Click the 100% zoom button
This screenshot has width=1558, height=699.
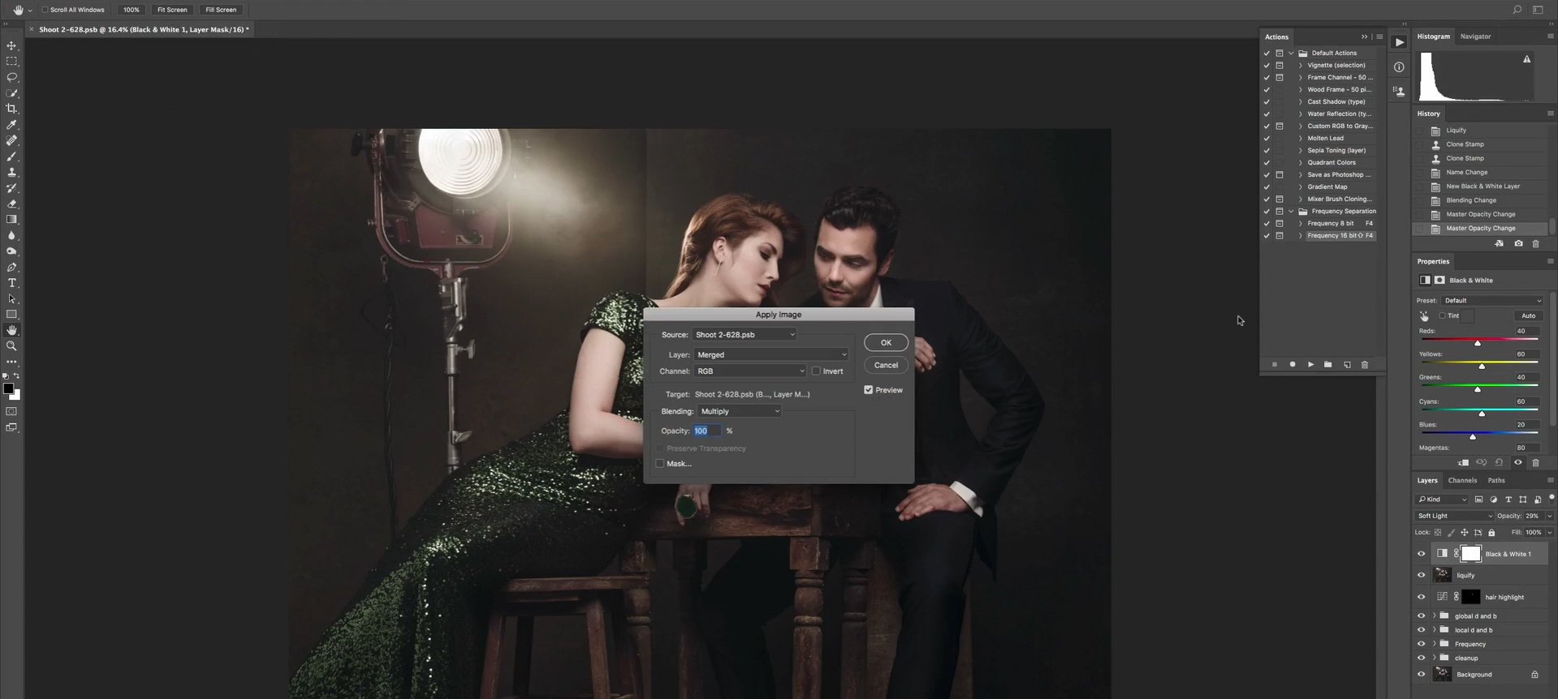132,10
